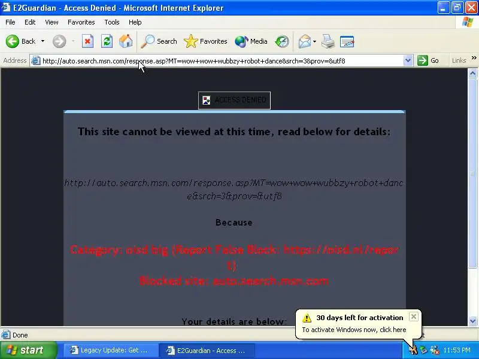Click the Windows activation keys tray icon
Screen dimensions: 479x359
pyautogui.click(x=413, y=350)
